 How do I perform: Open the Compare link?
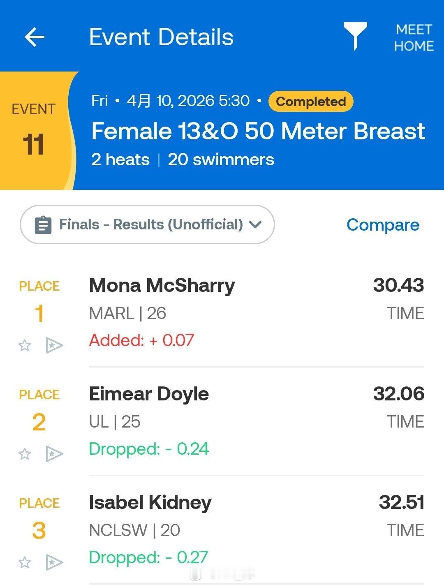tap(383, 225)
